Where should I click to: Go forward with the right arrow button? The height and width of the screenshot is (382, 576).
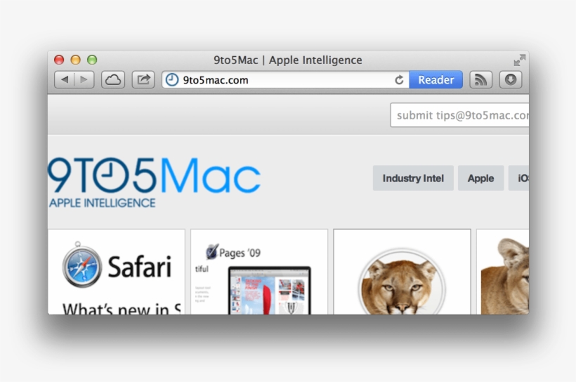[x=84, y=80]
